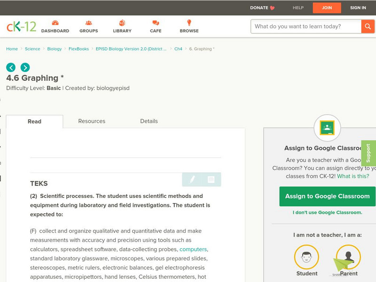Image resolution: width=376 pixels, height=282 pixels.
Task: Switch to the Details tab
Action: (149, 121)
